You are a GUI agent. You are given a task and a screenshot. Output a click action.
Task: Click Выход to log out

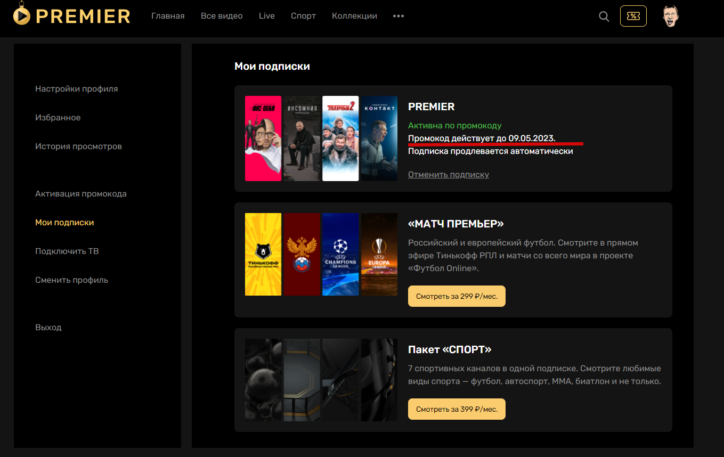pyautogui.click(x=48, y=328)
